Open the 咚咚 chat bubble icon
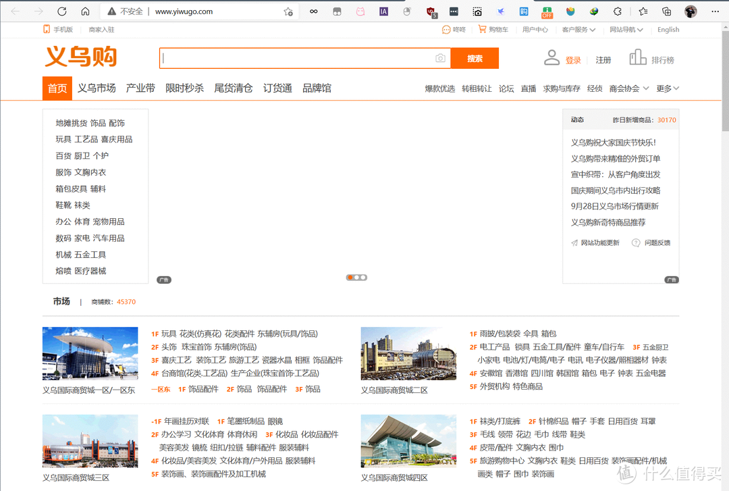The width and height of the screenshot is (729, 491). point(446,30)
